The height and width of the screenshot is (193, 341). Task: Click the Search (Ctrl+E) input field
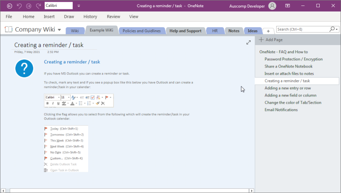pos(303,29)
